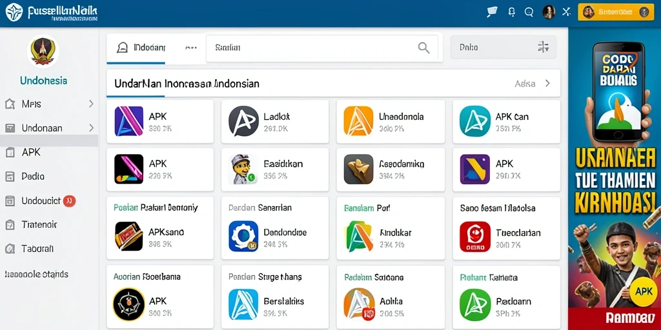Click the APK Can app title
661x330 pixels.
click(512, 117)
